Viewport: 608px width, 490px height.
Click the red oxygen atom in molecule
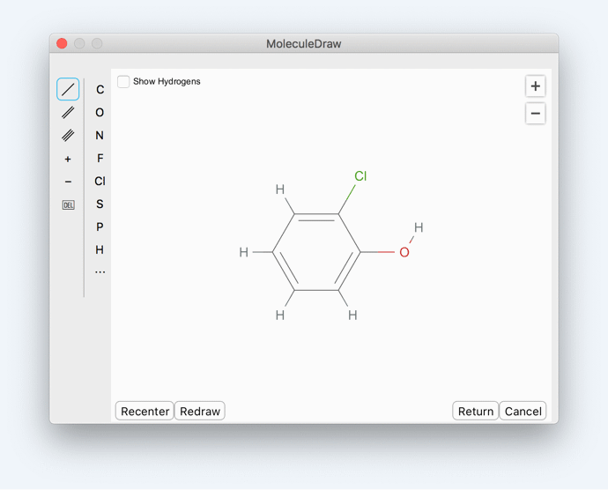404,253
